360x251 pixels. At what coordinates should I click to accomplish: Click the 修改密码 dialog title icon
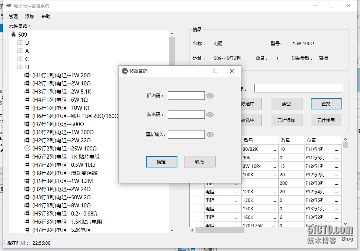coord(125,71)
